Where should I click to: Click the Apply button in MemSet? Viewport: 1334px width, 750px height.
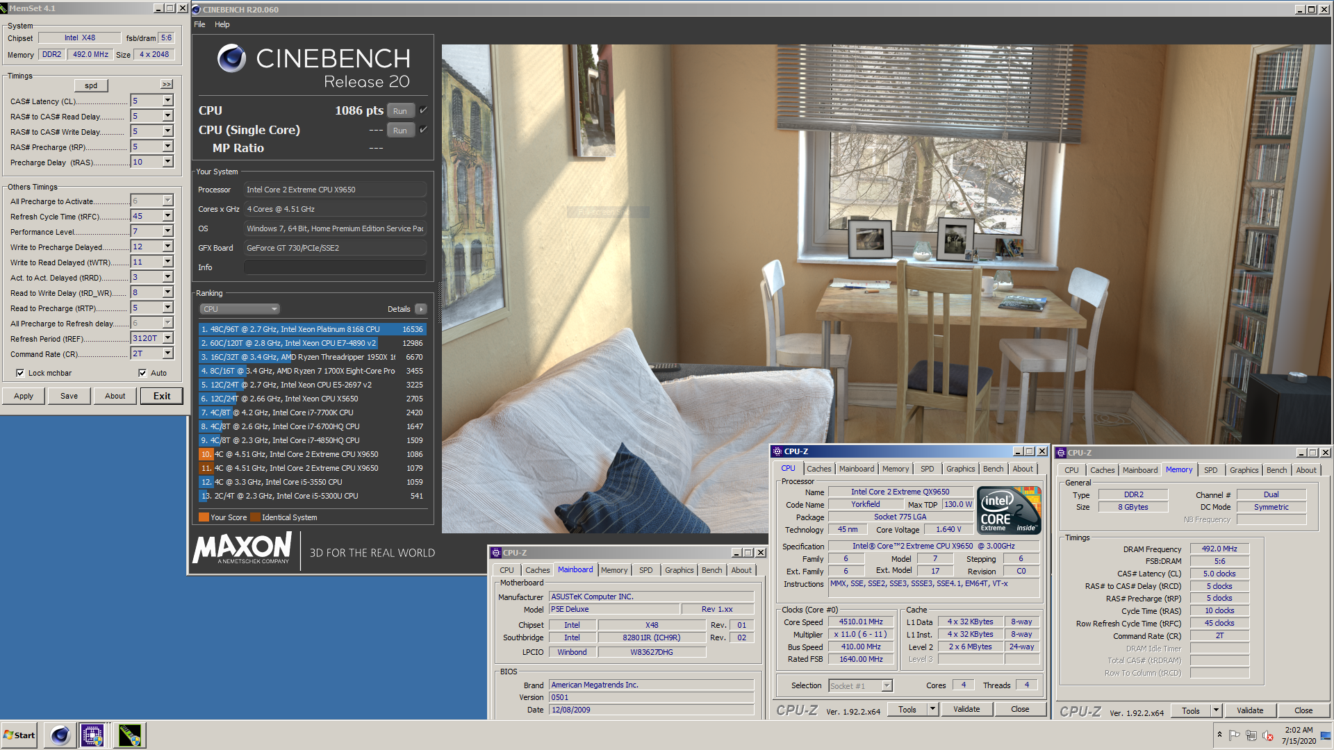(x=24, y=396)
